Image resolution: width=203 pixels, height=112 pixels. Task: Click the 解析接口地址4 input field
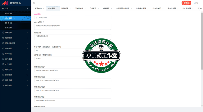[x=73, y=100]
